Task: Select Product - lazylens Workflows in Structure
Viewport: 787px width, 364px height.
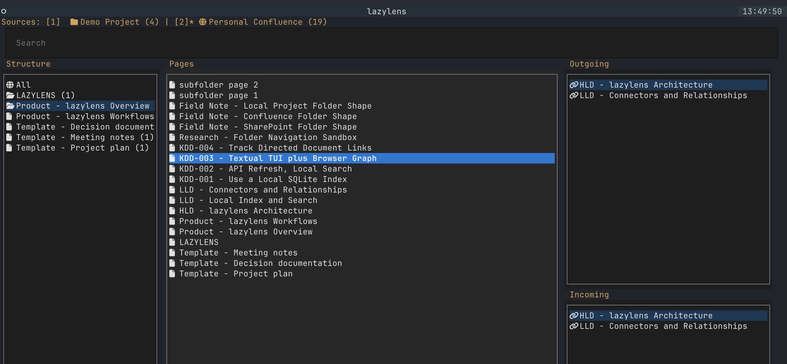Action: point(80,116)
